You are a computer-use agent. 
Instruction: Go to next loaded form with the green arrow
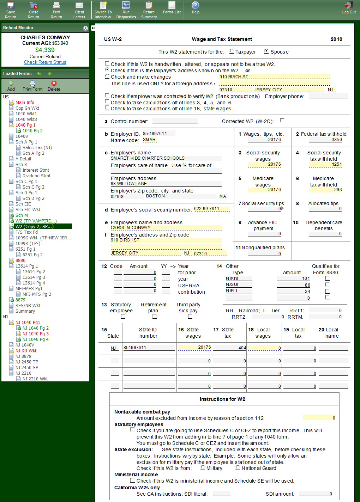tap(50, 74)
